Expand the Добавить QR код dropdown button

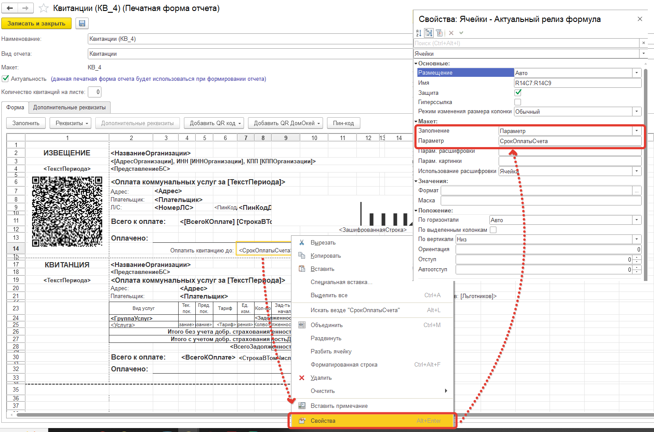(240, 123)
